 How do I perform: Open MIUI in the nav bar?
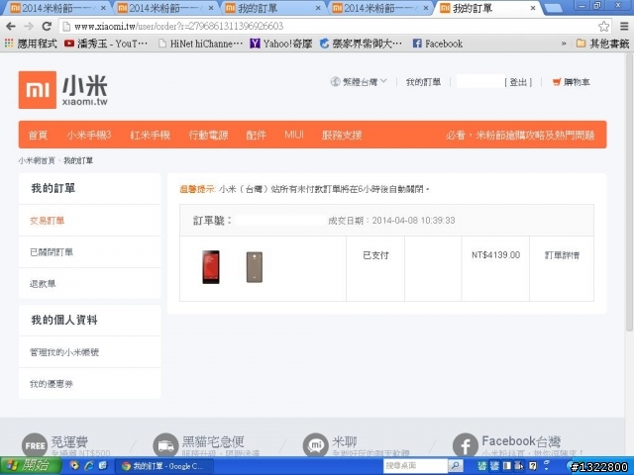click(294, 135)
